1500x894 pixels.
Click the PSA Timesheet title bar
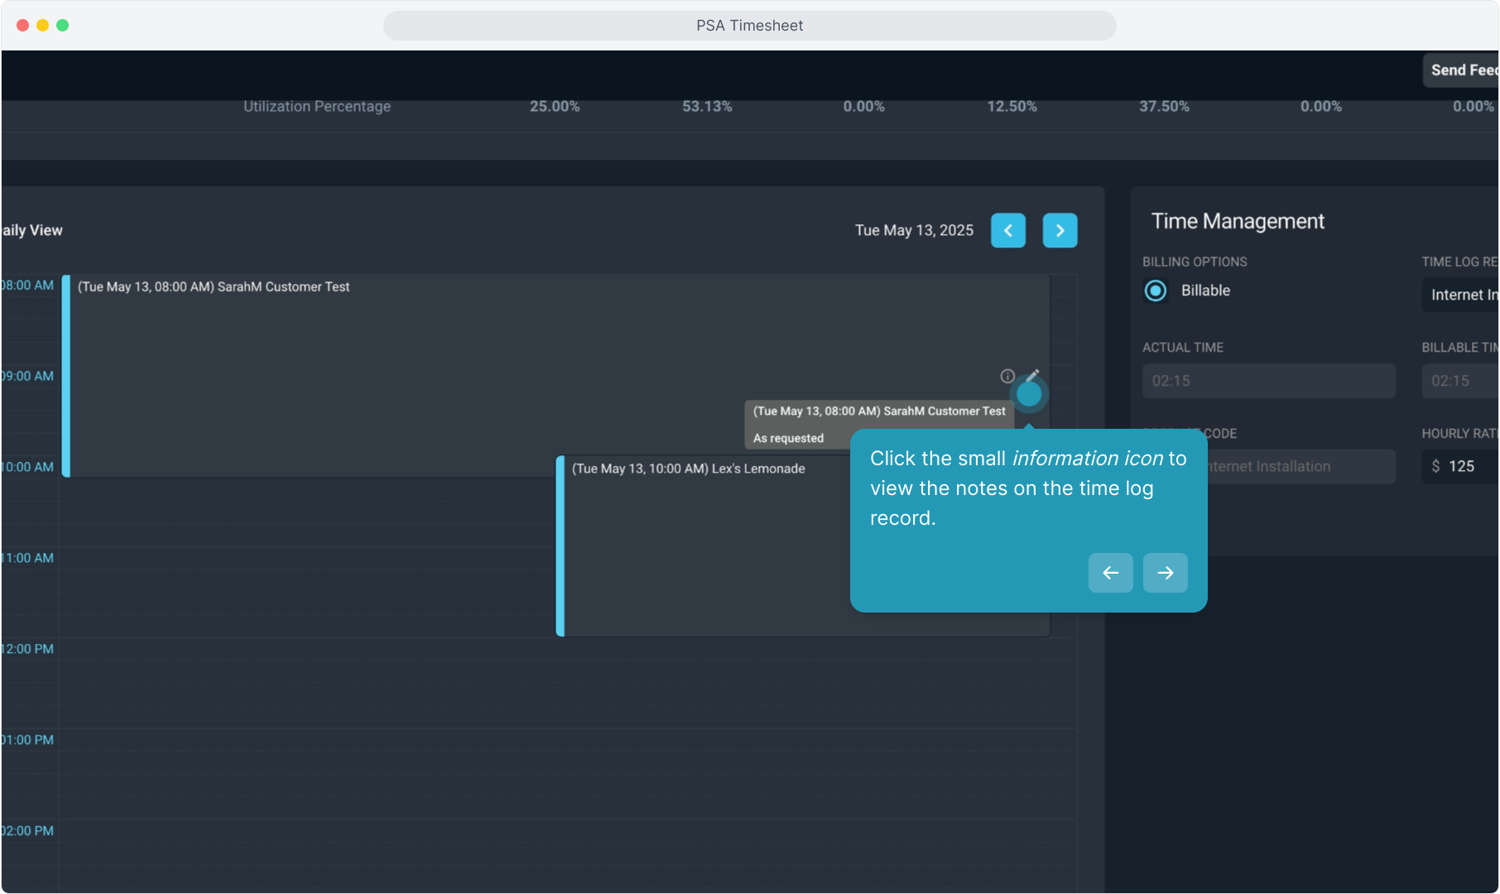point(749,26)
